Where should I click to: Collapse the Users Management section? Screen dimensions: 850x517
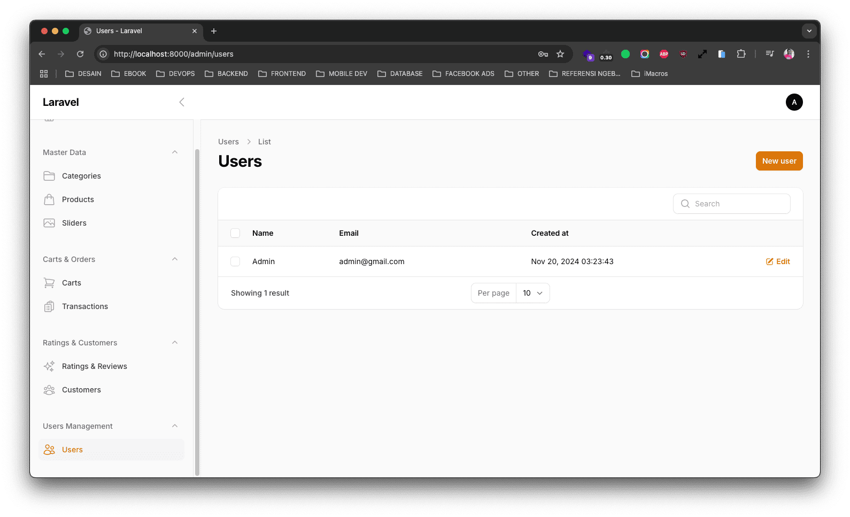pos(175,426)
